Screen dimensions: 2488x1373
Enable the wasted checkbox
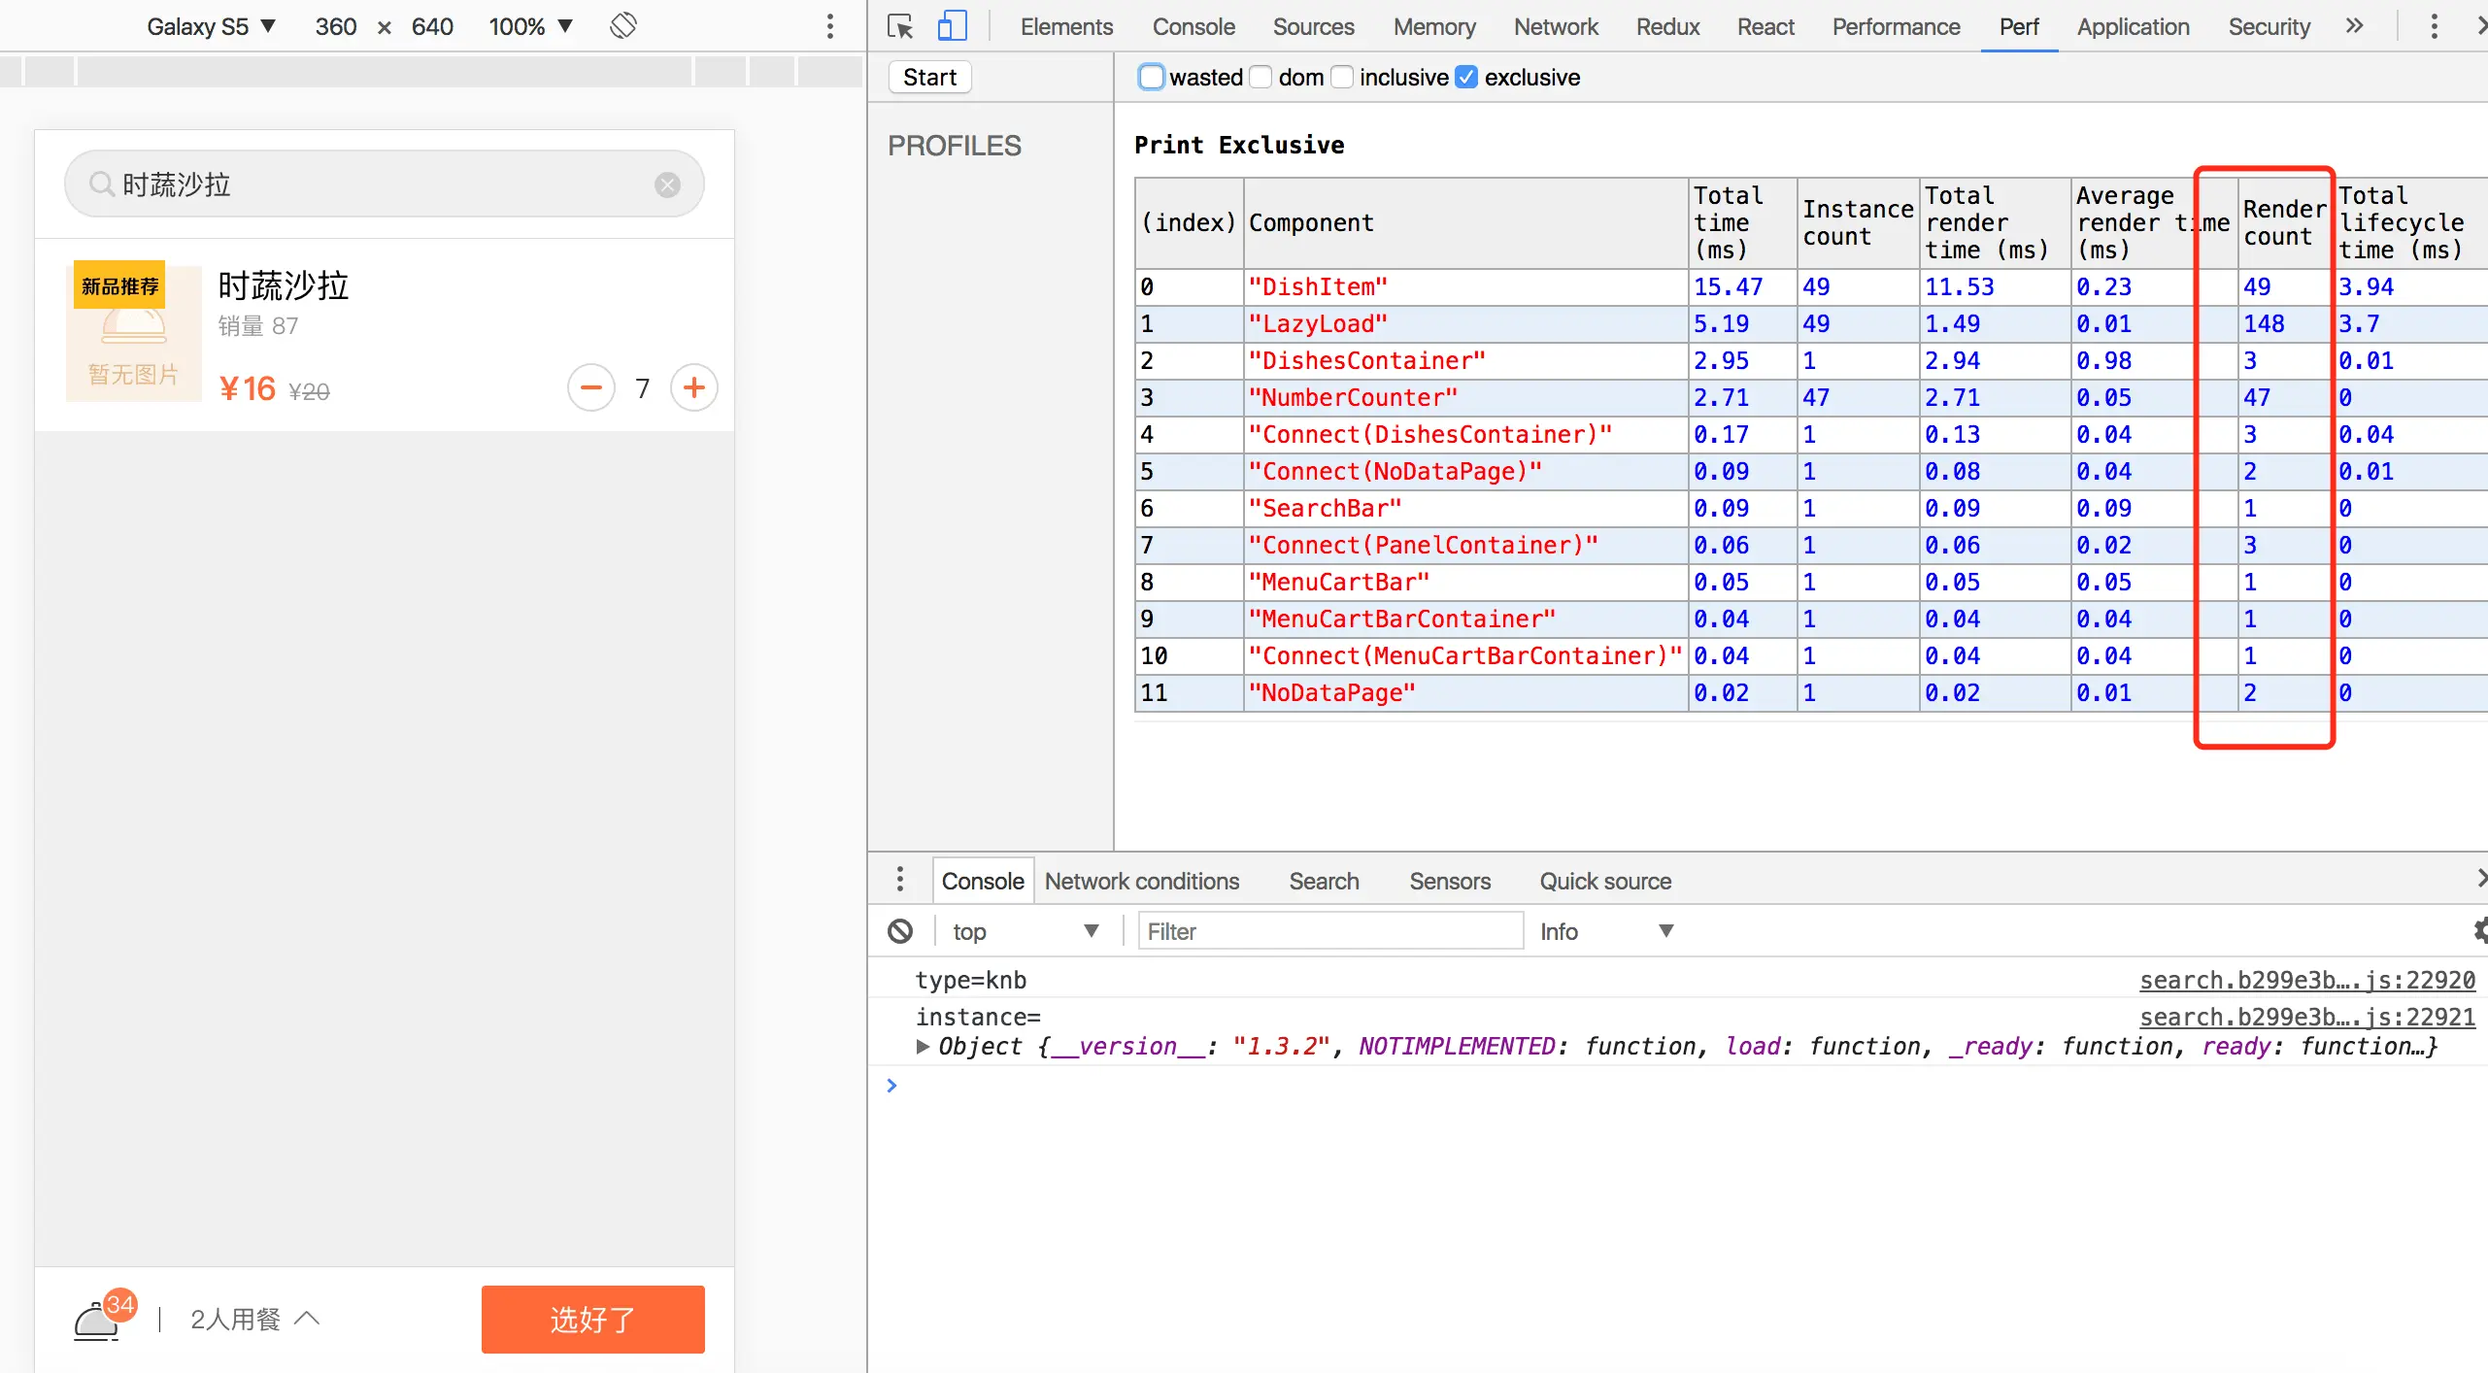[x=1151, y=78]
